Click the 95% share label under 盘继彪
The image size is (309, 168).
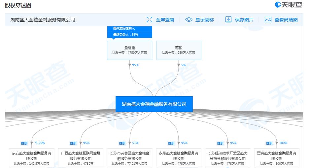[x=135, y=65]
